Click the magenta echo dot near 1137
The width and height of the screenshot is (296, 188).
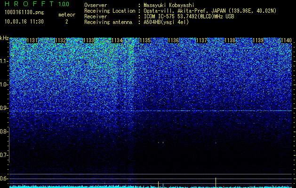tap(216, 143)
